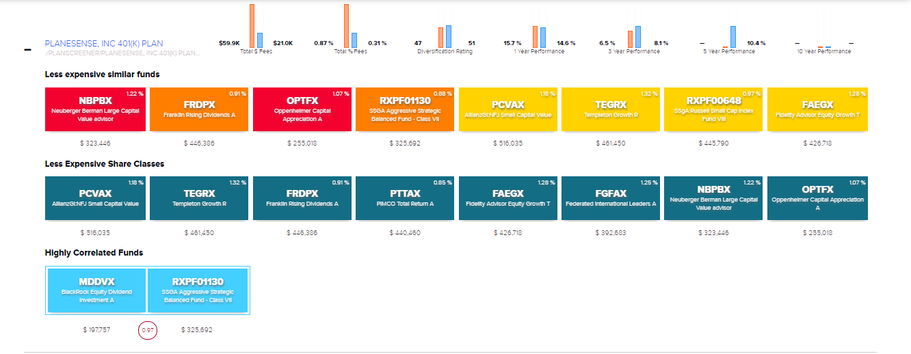Viewport: 911px width, 354px height.
Task: Click the Total % Fees bar chart
Action: (350, 27)
